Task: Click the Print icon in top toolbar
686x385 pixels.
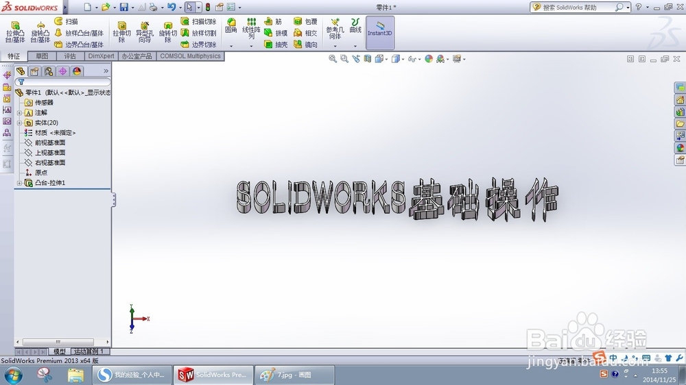Action: [x=153, y=7]
